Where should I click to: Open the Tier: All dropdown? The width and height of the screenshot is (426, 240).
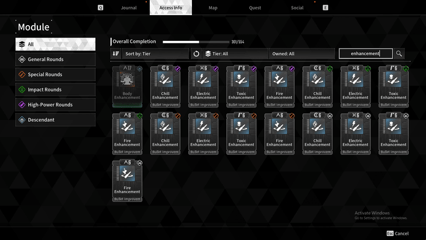(x=235, y=53)
